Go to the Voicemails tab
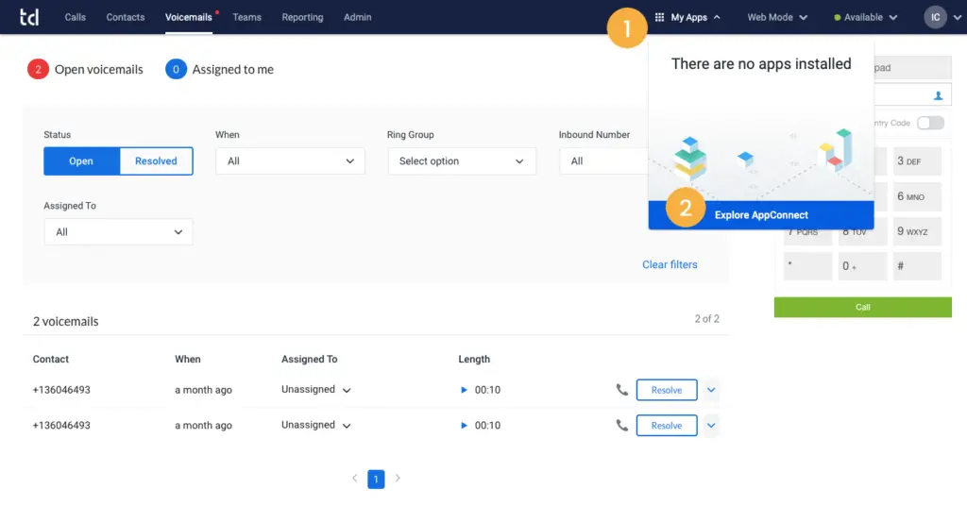 (189, 17)
